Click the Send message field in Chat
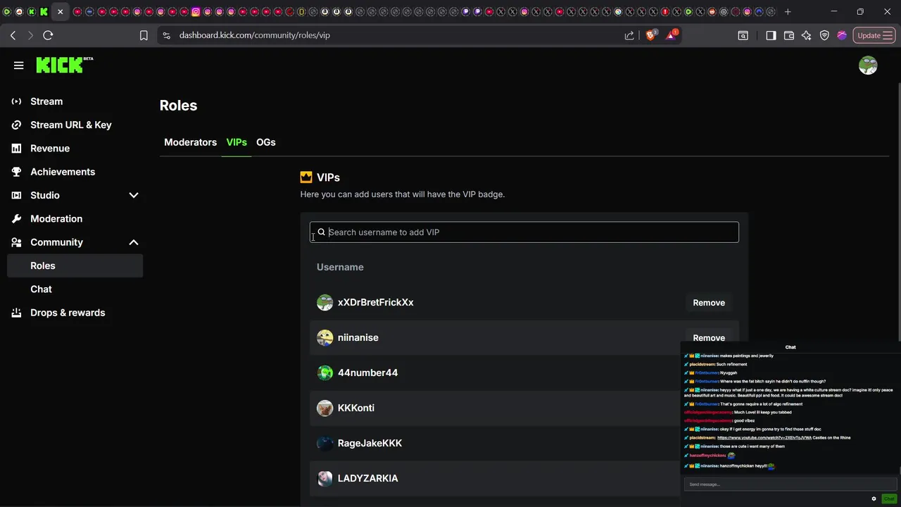This screenshot has height=507, width=901. pyautogui.click(x=790, y=484)
